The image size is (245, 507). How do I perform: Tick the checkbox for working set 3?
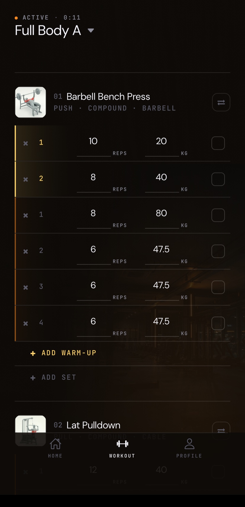coord(218,287)
